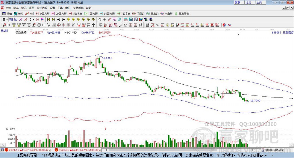The height and width of the screenshot is (158, 294).
Task: Open the 设置 menu
Action: [52, 8]
